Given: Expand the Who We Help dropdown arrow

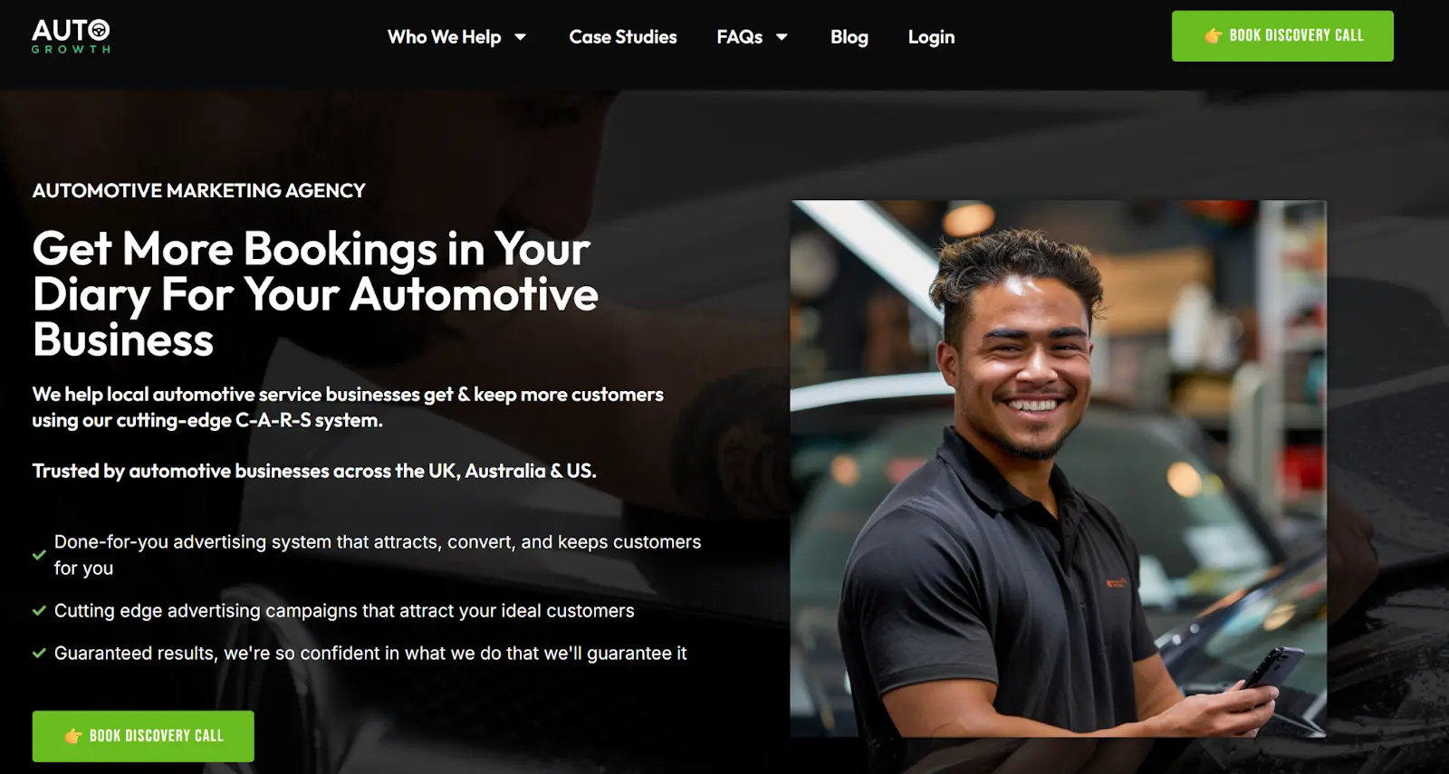Looking at the screenshot, I should coord(520,37).
